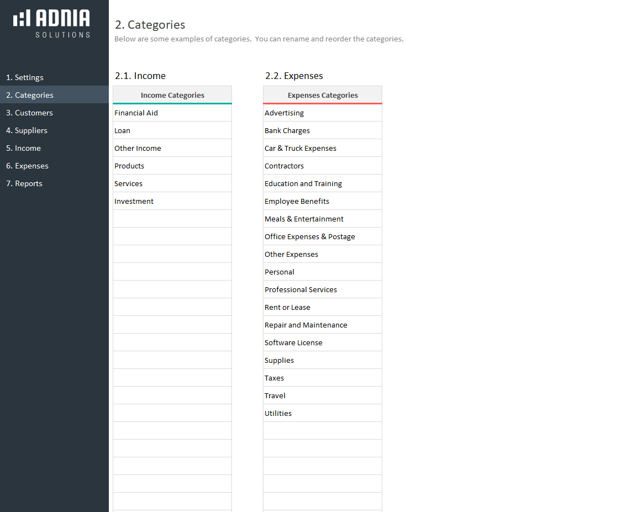Select the first empty income cell below Investment
The height and width of the screenshot is (512, 643).
172,219
